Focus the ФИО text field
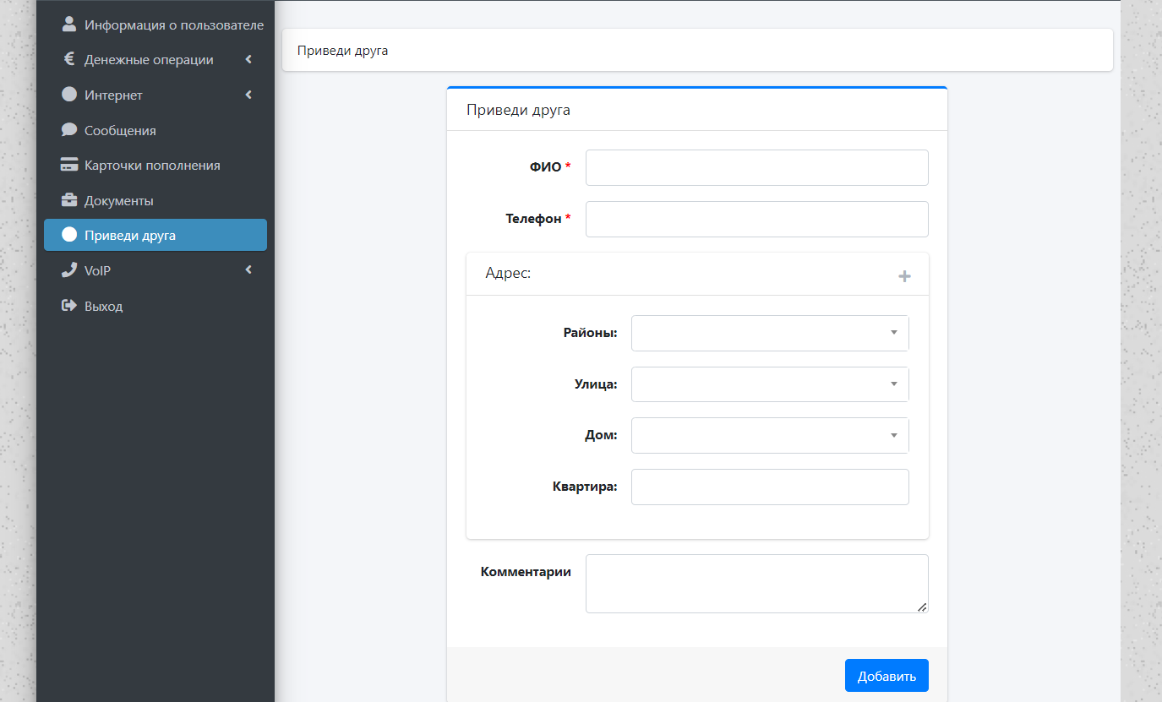The image size is (1162, 702). pos(756,167)
